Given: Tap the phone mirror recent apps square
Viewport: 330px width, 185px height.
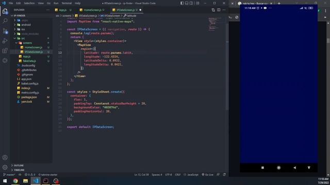Looking at the screenshot, I should 262,168.
